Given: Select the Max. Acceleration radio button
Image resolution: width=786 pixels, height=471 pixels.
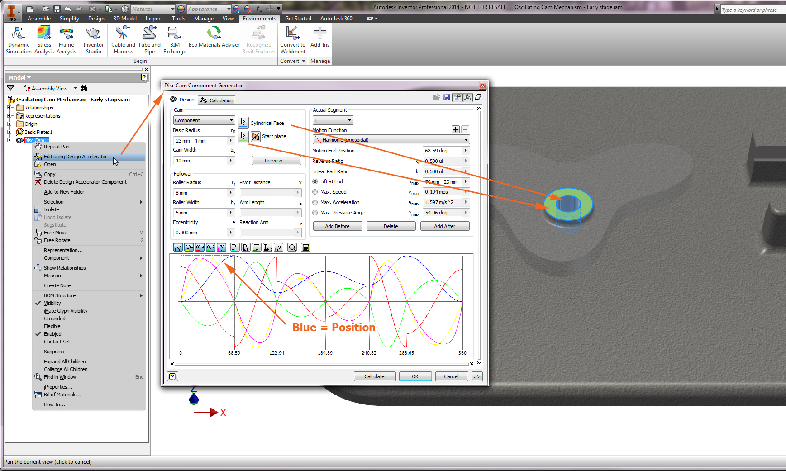Looking at the screenshot, I should click(315, 202).
